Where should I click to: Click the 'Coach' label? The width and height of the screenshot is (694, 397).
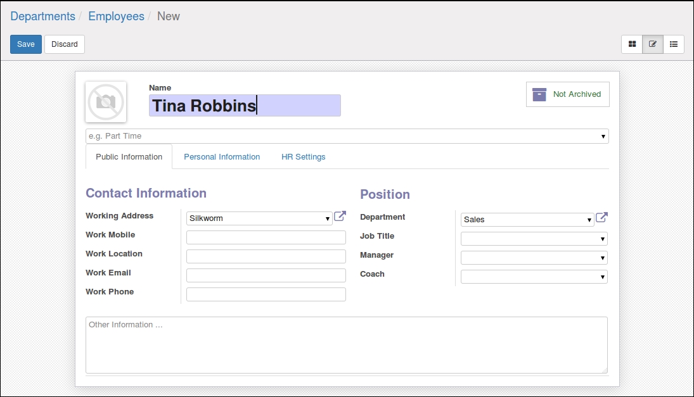pyautogui.click(x=372, y=274)
